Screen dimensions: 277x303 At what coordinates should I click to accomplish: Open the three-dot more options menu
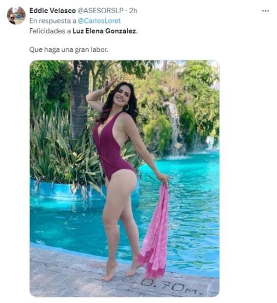265,11
